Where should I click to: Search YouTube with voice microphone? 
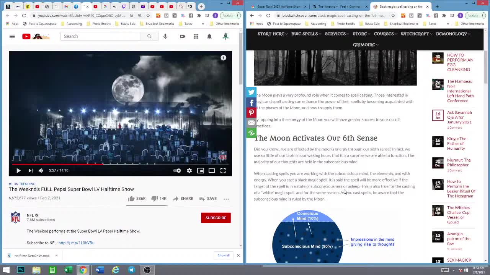coord(165,36)
